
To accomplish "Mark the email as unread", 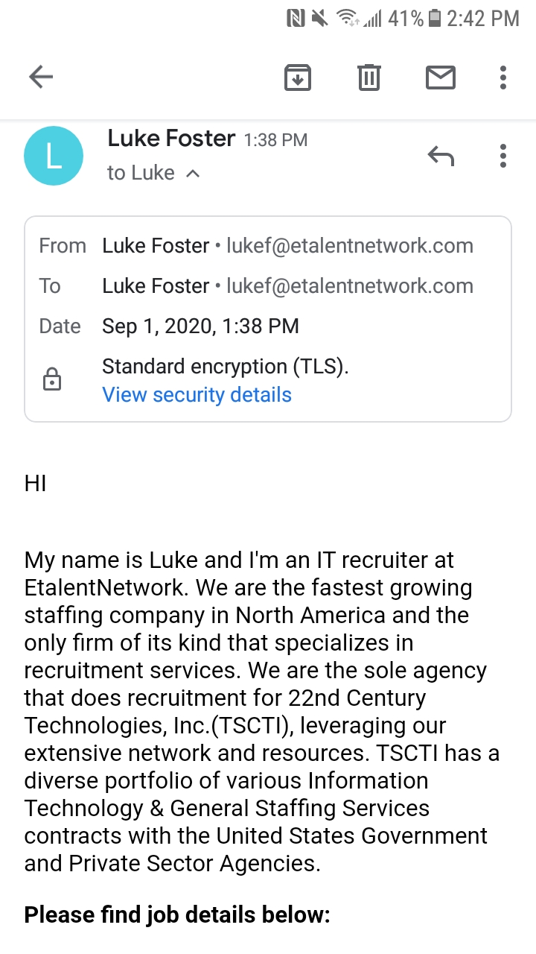I will click(x=441, y=78).
